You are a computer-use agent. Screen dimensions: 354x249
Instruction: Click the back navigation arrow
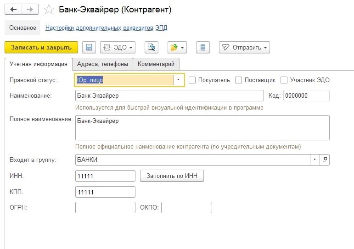(13, 9)
